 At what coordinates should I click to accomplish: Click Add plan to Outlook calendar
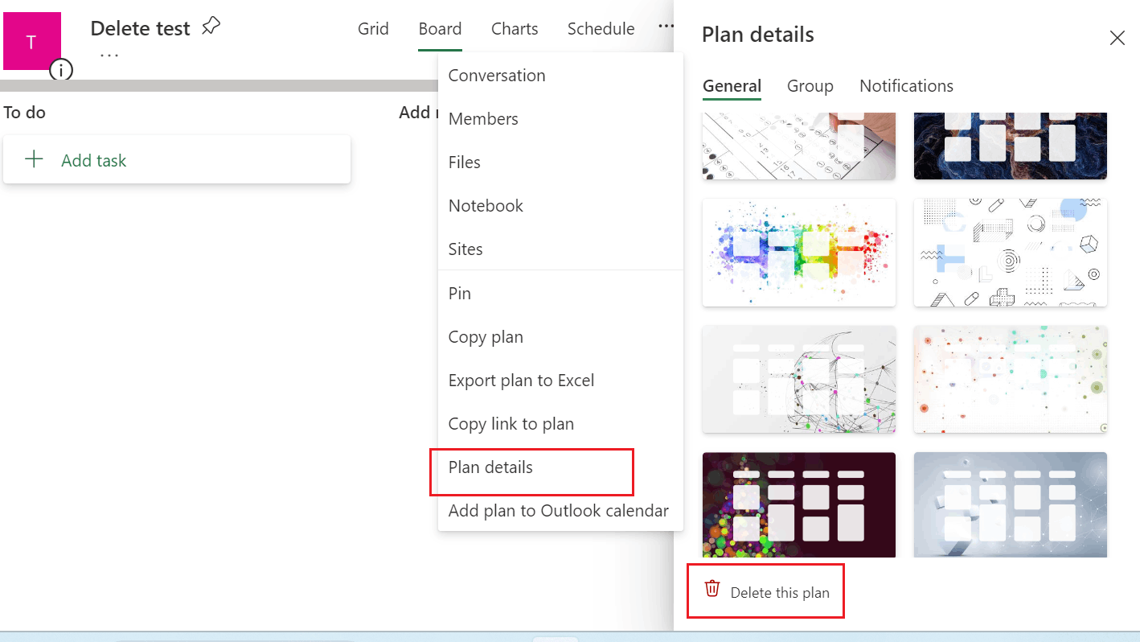[558, 510]
